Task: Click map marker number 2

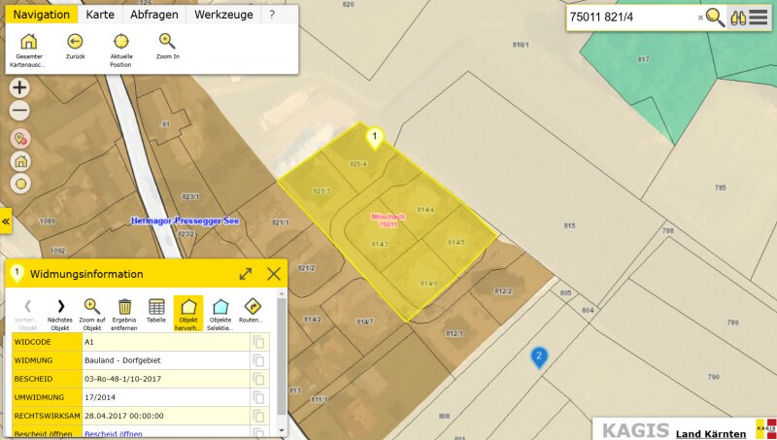Action: tap(538, 357)
